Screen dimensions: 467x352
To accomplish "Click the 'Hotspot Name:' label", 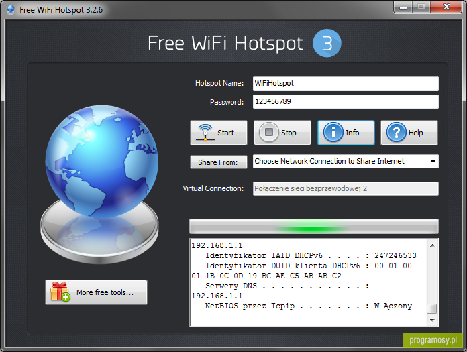I will tap(219, 84).
